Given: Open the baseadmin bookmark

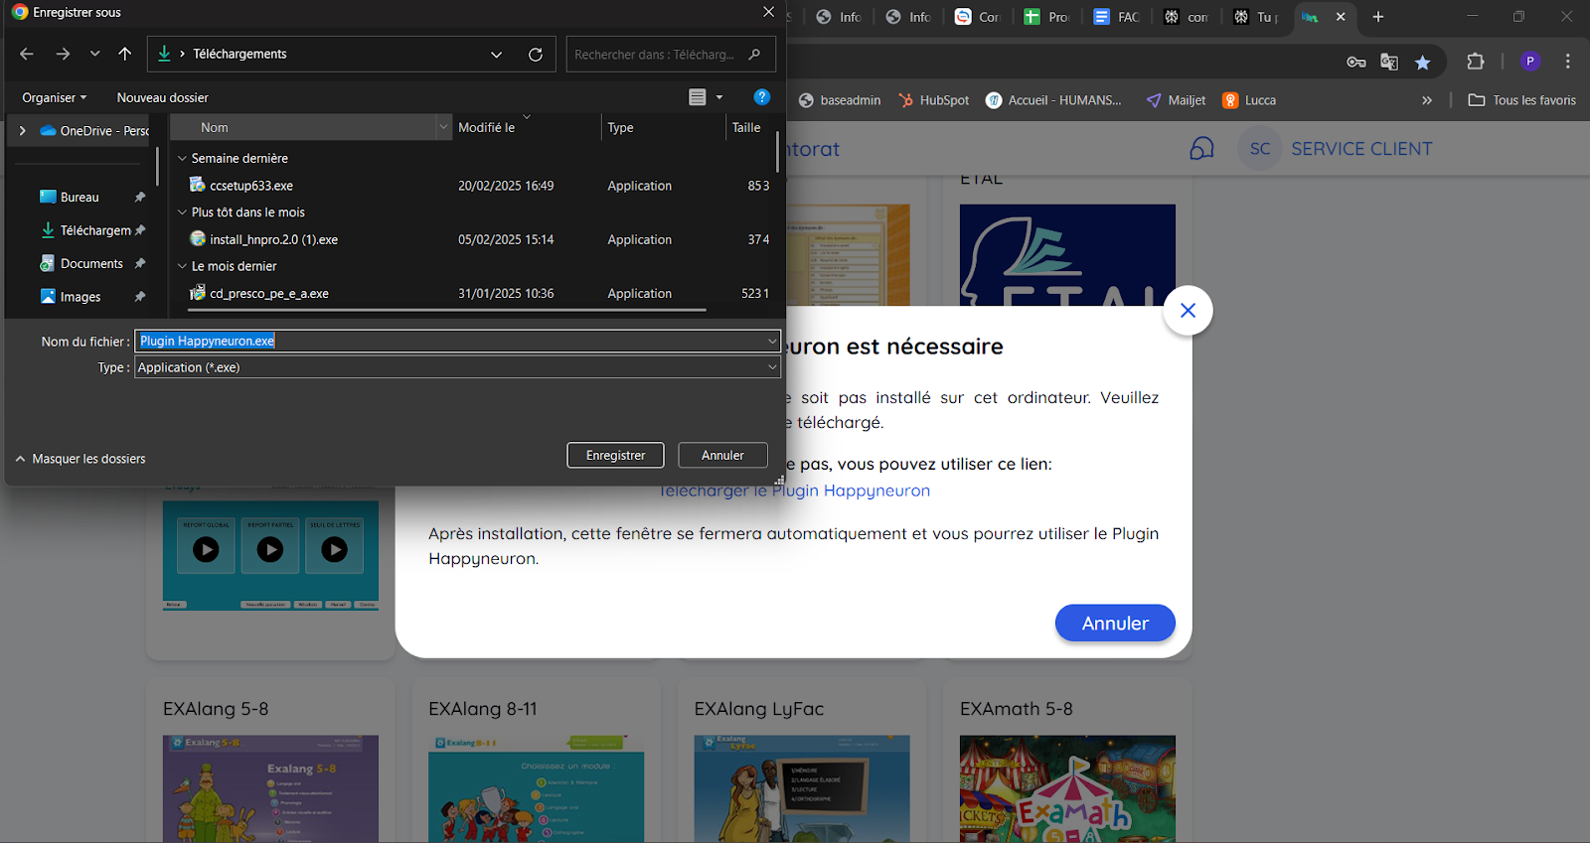Looking at the screenshot, I should pyautogui.click(x=840, y=100).
